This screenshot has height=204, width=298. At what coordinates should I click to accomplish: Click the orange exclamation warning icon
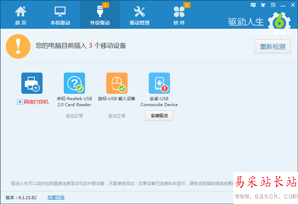coord(18,46)
